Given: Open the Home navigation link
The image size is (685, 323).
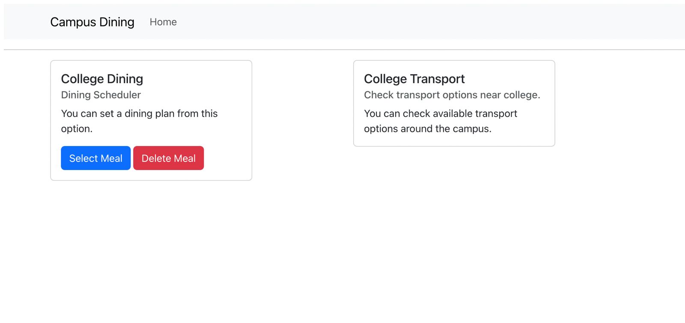Looking at the screenshot, I should coord(163,22).
